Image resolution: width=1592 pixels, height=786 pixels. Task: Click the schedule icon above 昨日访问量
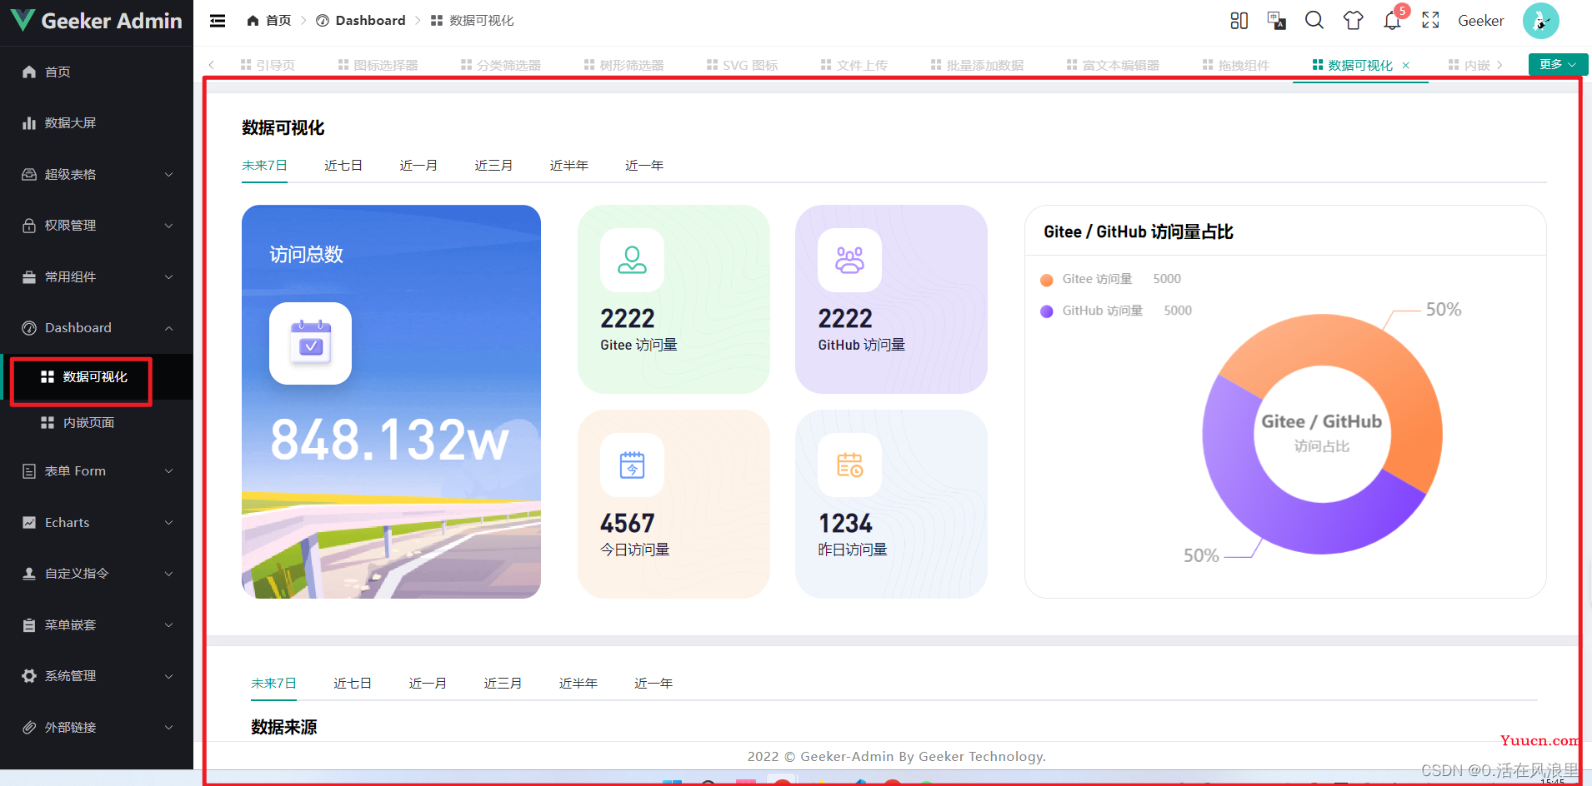[x=849, y=465]
